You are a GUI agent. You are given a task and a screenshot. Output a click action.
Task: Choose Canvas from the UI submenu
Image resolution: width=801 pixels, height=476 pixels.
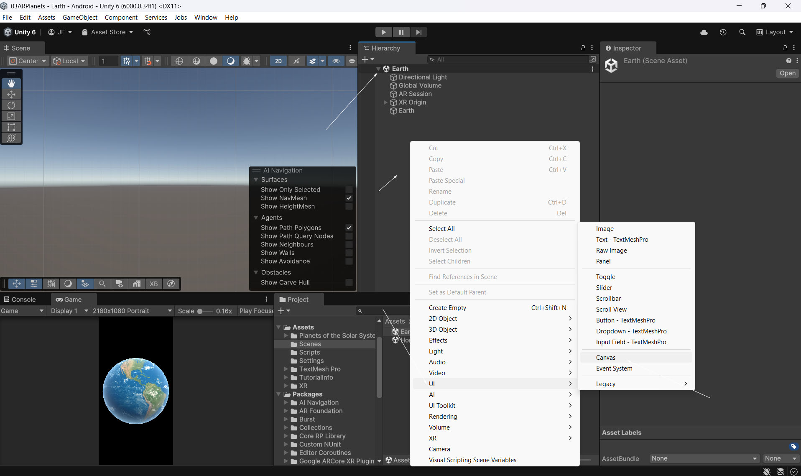[x=605, y=358]
